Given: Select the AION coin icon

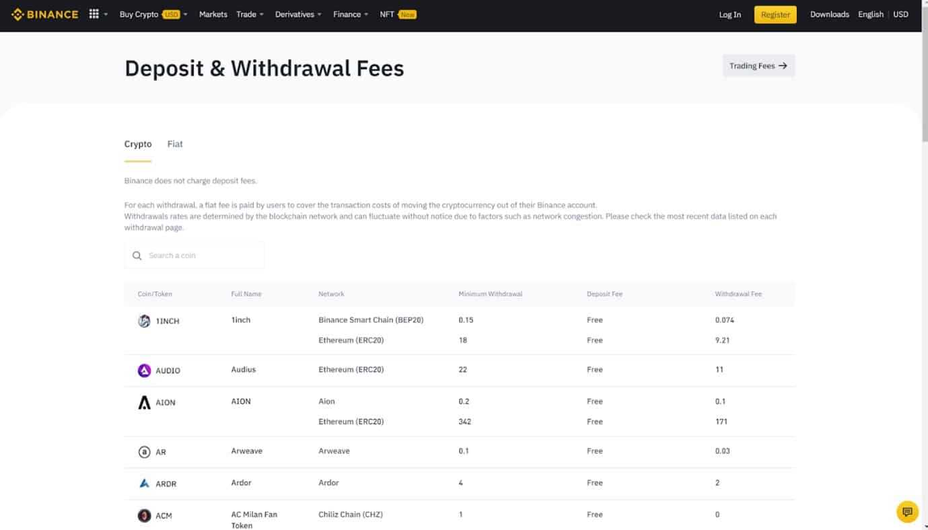Looking at the screenshot, I should (x=144, y=402).
